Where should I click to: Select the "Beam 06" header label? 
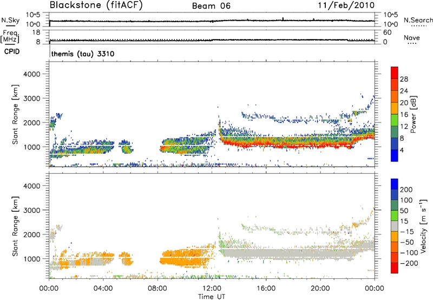[x=211, y=6]
